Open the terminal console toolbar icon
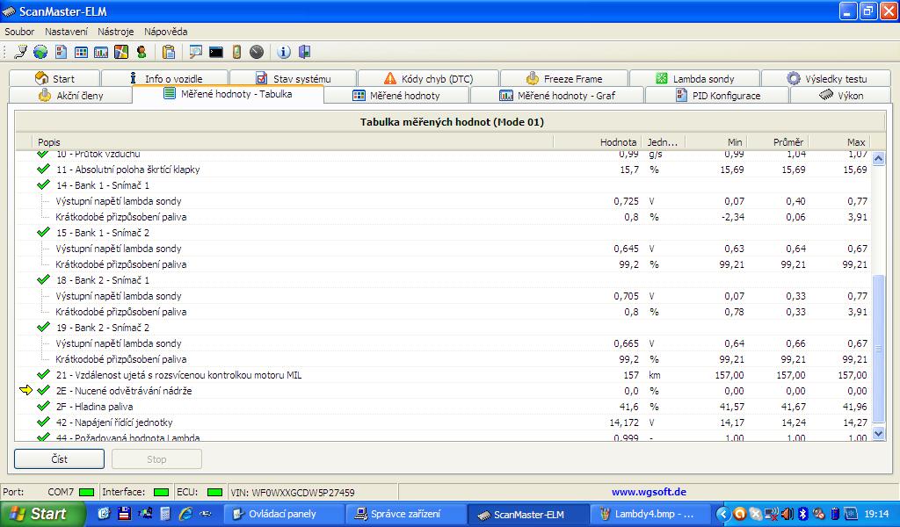Image resolution: width=900 pixels, height=527 pixels. [215, 52]
